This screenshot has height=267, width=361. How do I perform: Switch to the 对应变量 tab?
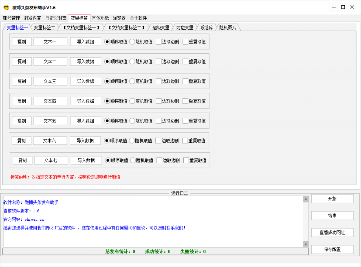(x=185, y=27)
